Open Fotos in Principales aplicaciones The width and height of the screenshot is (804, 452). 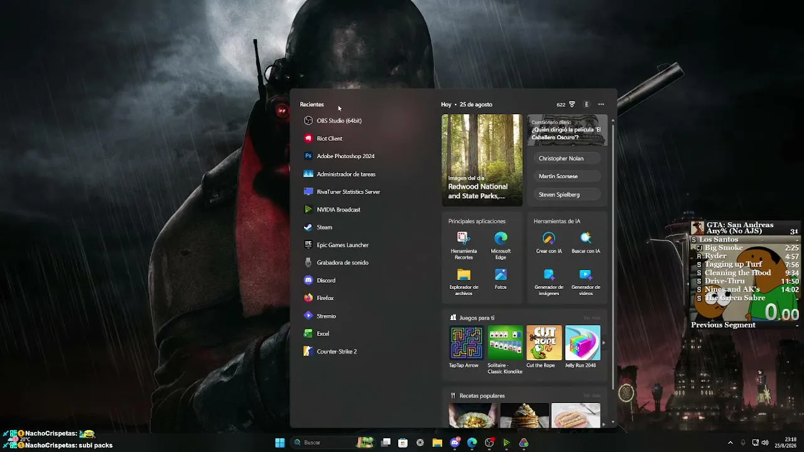(501, 279)
